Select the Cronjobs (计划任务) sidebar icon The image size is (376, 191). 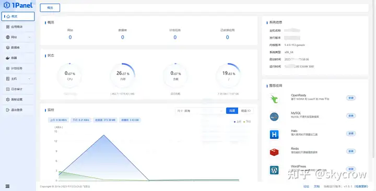[x=8, y=68]
